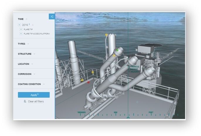This screenshot has width=201, height=136.
Task: Click the red inspection marker on deck
Action: tap(88, 82)
